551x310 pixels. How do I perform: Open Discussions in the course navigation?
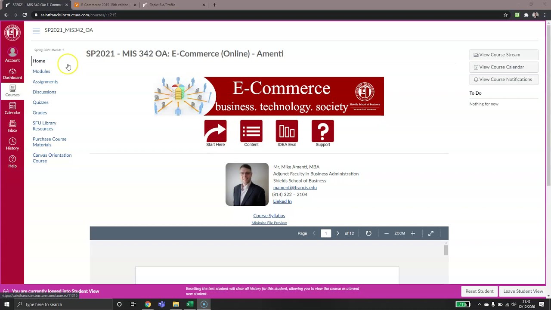point(44,92)
